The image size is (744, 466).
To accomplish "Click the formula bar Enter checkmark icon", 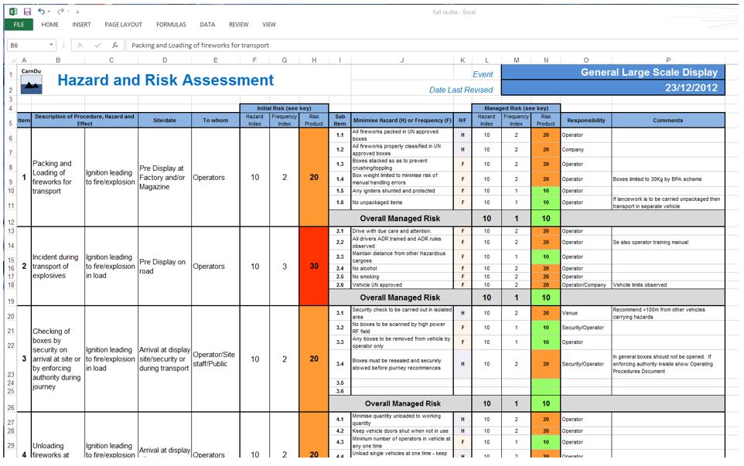I will [97, 45].
